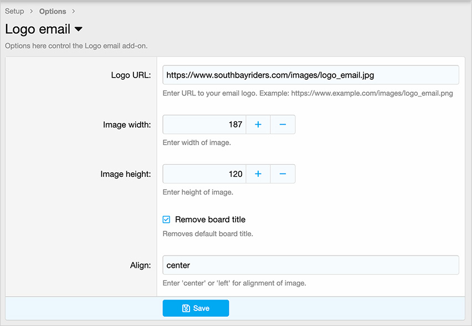This screenshot has height=326, width=472.
Task: Click the 'Align:' field label
Action: [x=140, y=265]
